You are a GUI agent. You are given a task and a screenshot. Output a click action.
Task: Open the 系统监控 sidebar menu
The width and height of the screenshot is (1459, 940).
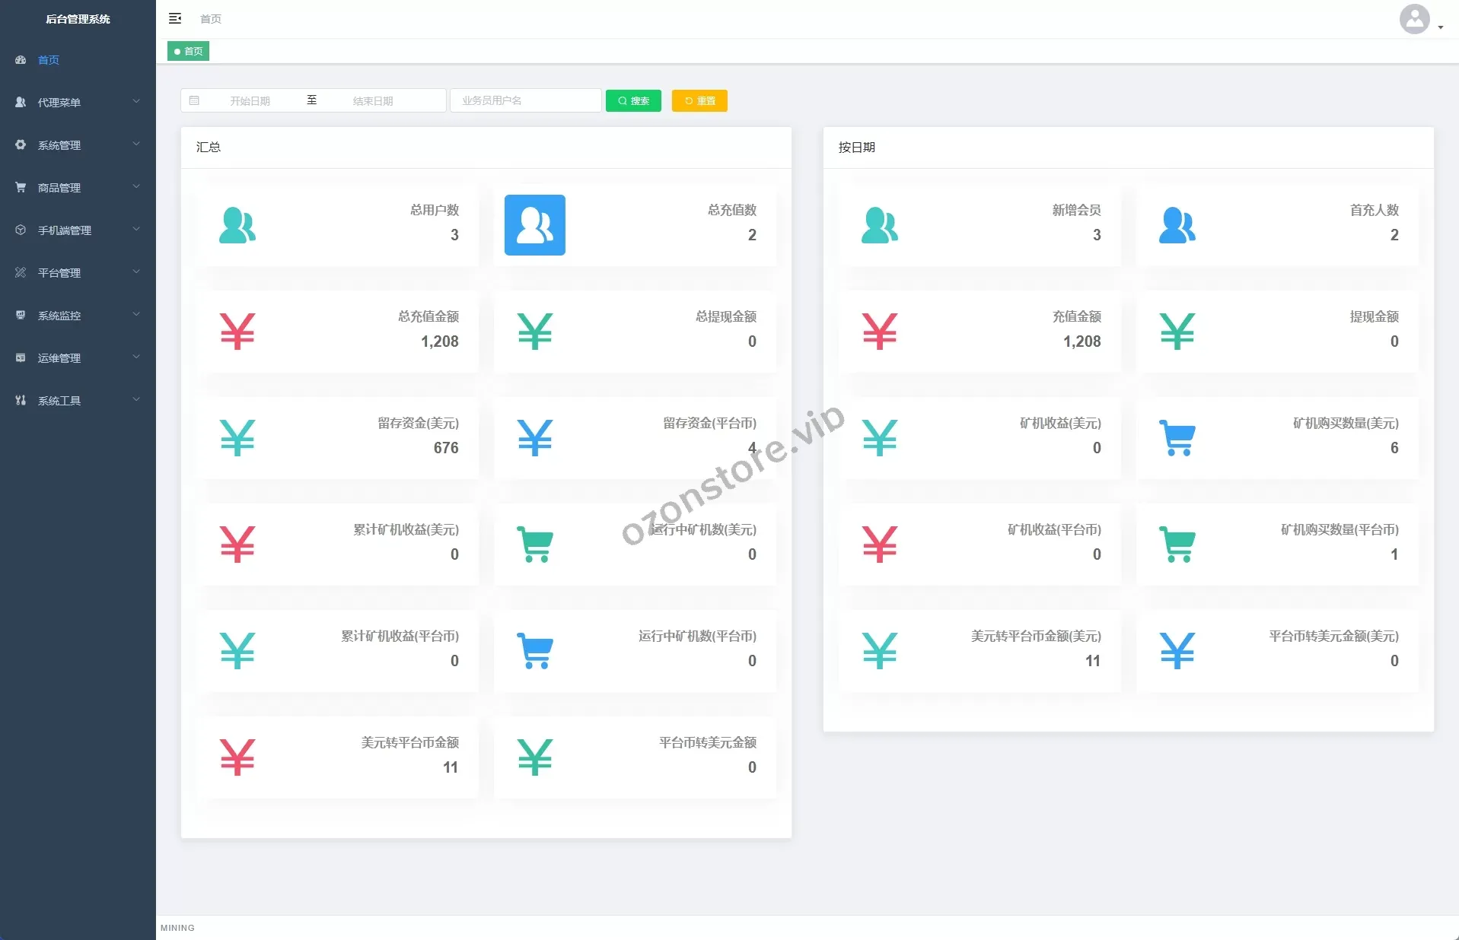[x=78, y=315]
